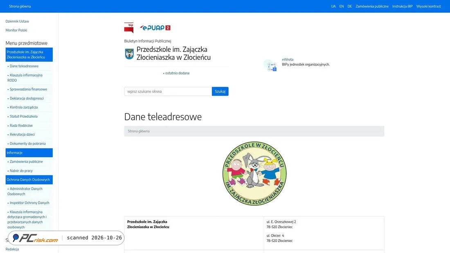Open Sprawozdania finansowe item

point(29,89)
